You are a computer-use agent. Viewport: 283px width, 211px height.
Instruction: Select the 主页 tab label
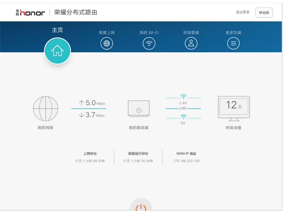point(57,30)
